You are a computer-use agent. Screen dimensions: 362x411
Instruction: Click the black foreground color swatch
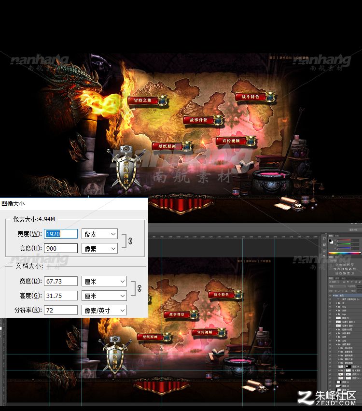(330, 241)
